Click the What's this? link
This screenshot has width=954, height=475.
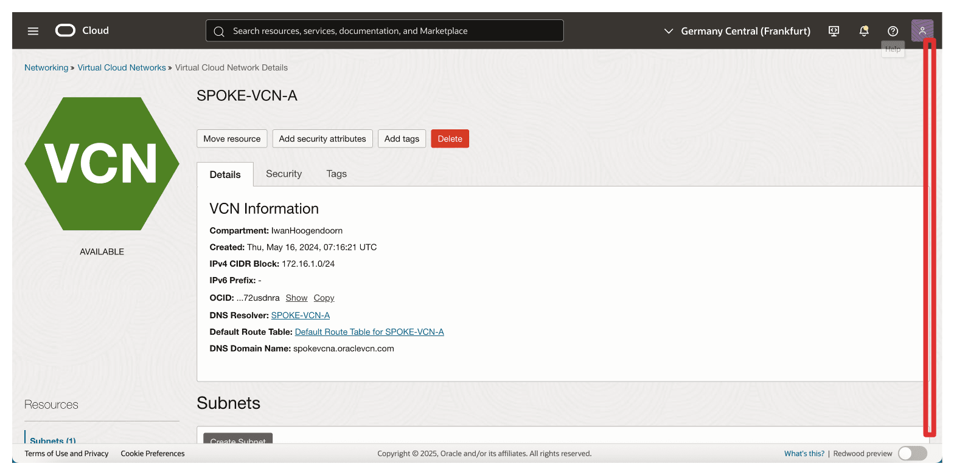click(804, 453)
